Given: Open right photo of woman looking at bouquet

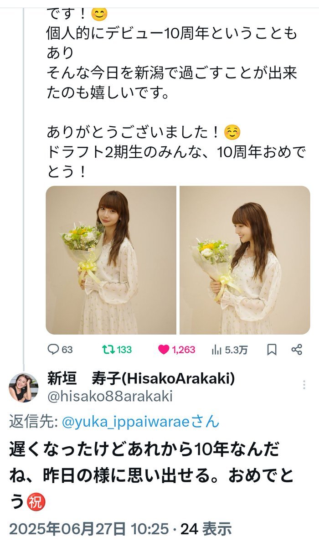Looking at the screenshot, I should coord(245,260).
